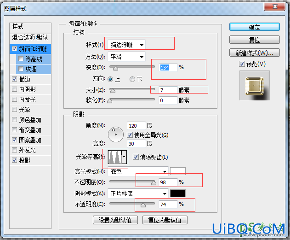
Task: Close the 图层样式 dialog
Action: [x=275, y=6]
